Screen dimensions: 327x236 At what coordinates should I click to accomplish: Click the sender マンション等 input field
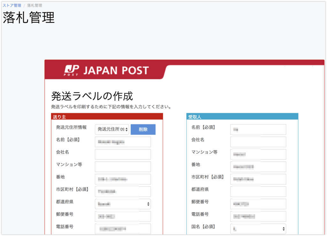[123, 167]
